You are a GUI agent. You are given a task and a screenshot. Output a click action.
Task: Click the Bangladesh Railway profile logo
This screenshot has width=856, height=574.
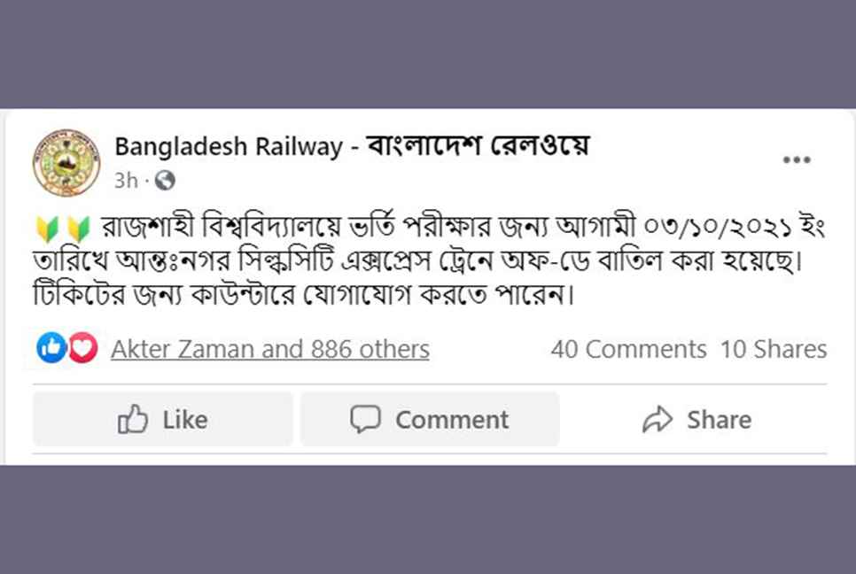(x=66, y=163)
